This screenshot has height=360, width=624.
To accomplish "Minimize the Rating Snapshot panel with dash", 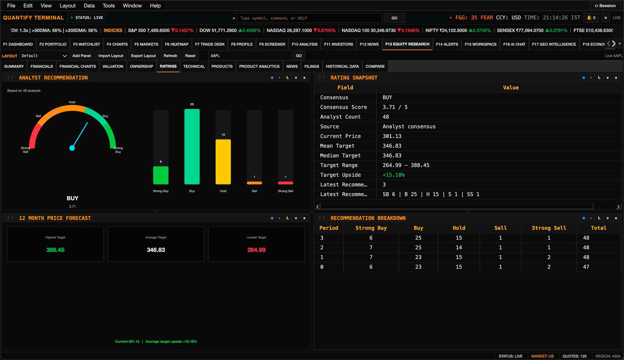I will tap(591, 78).
